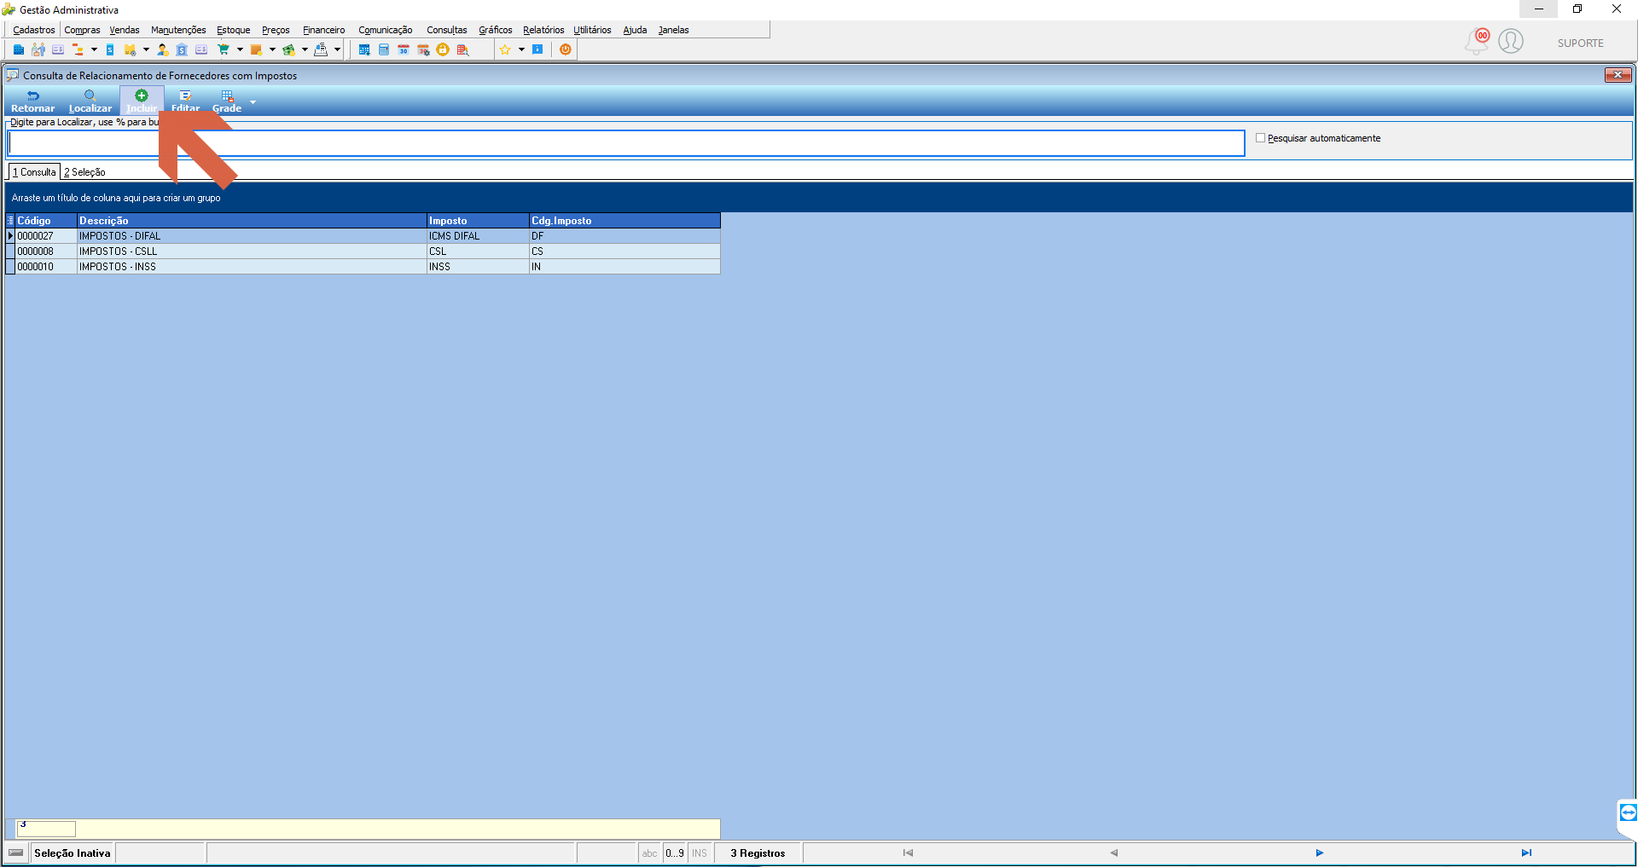Expand dropdown arrow next to hierarchy tree icon
1638x867 pixels.
click(94, 49)
